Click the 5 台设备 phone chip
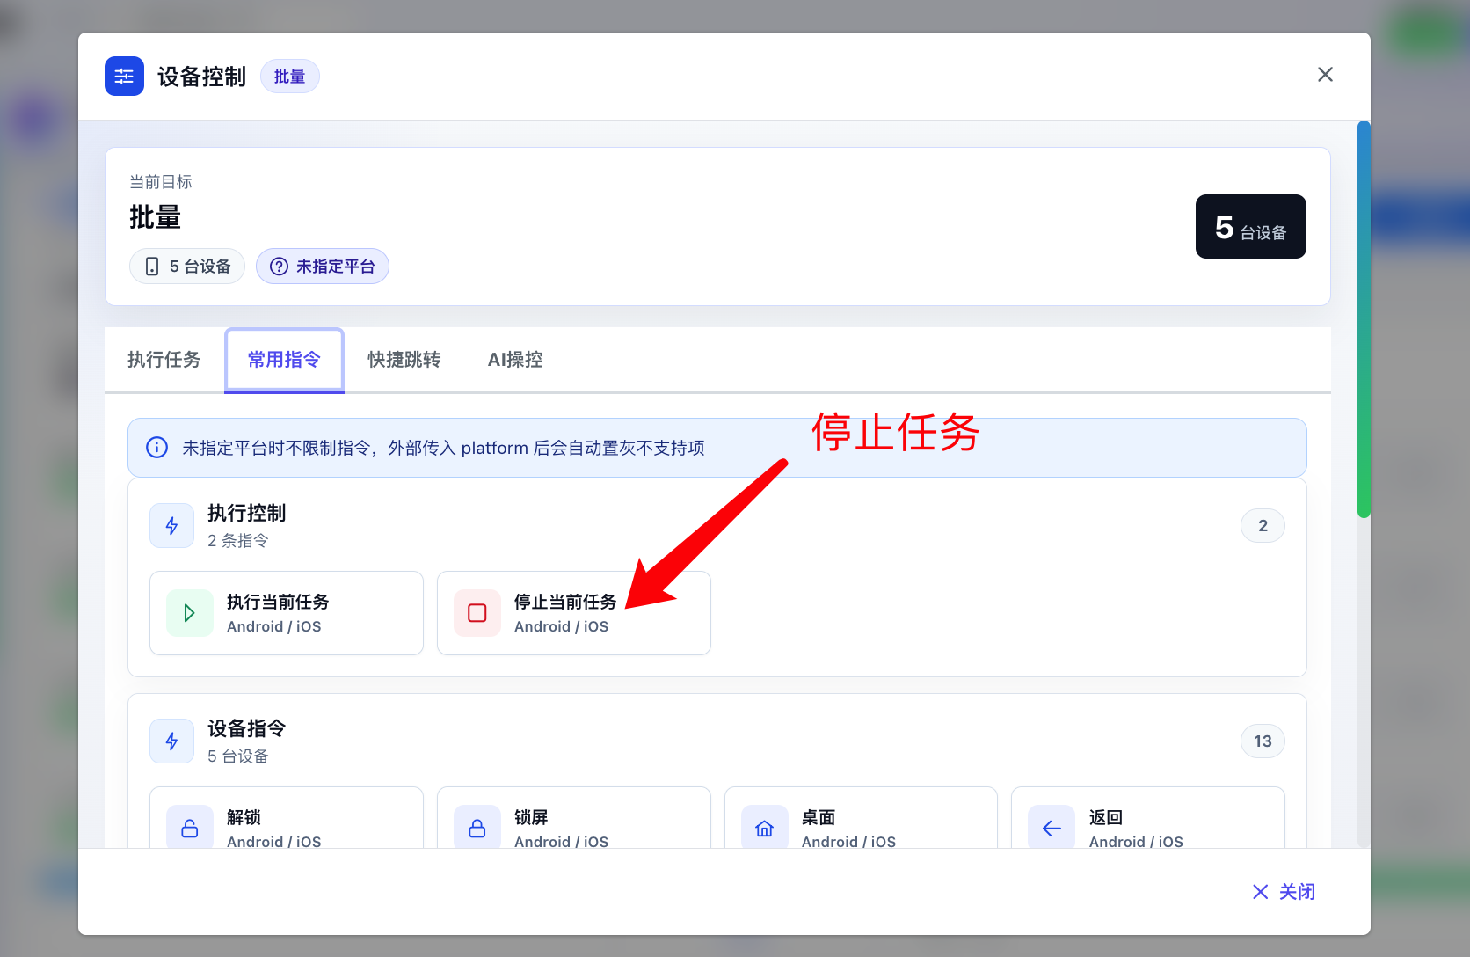The image size is (1470, 957). tap(187, 267)
